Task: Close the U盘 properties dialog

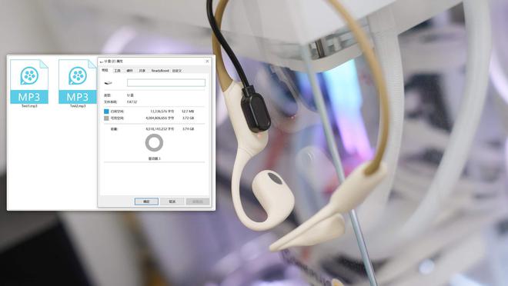Action: (x=207, y=62)
